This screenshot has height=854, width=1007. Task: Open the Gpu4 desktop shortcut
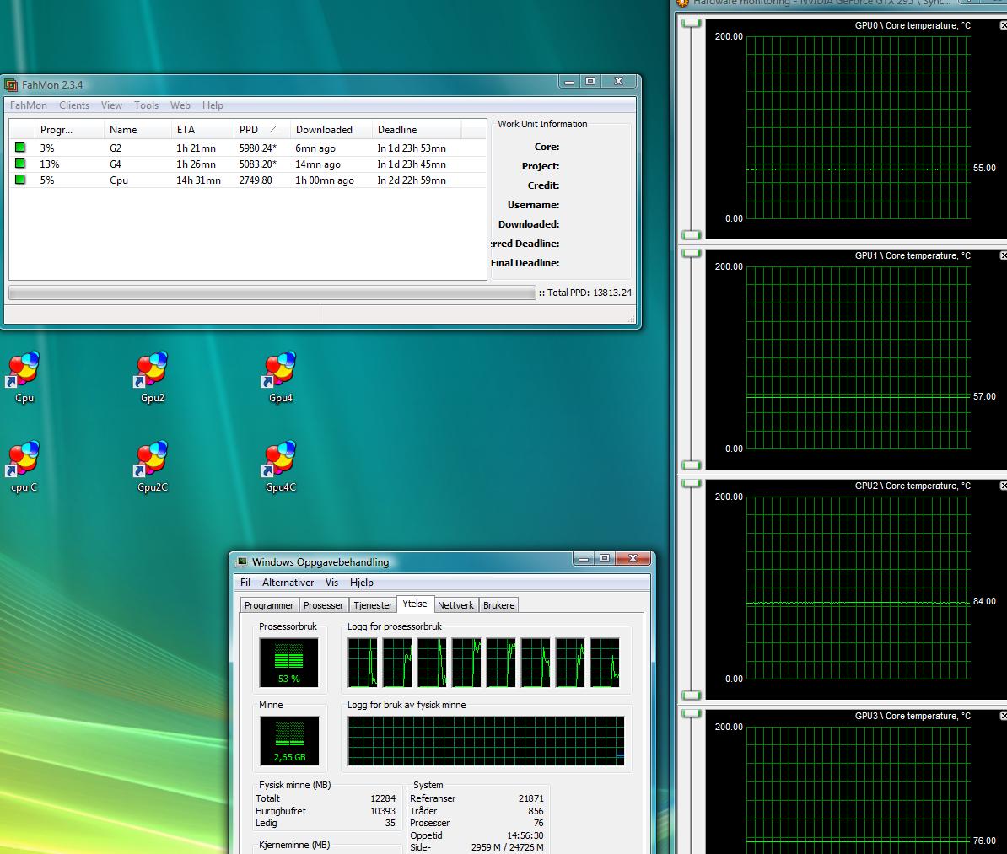(x=281, y=378)
